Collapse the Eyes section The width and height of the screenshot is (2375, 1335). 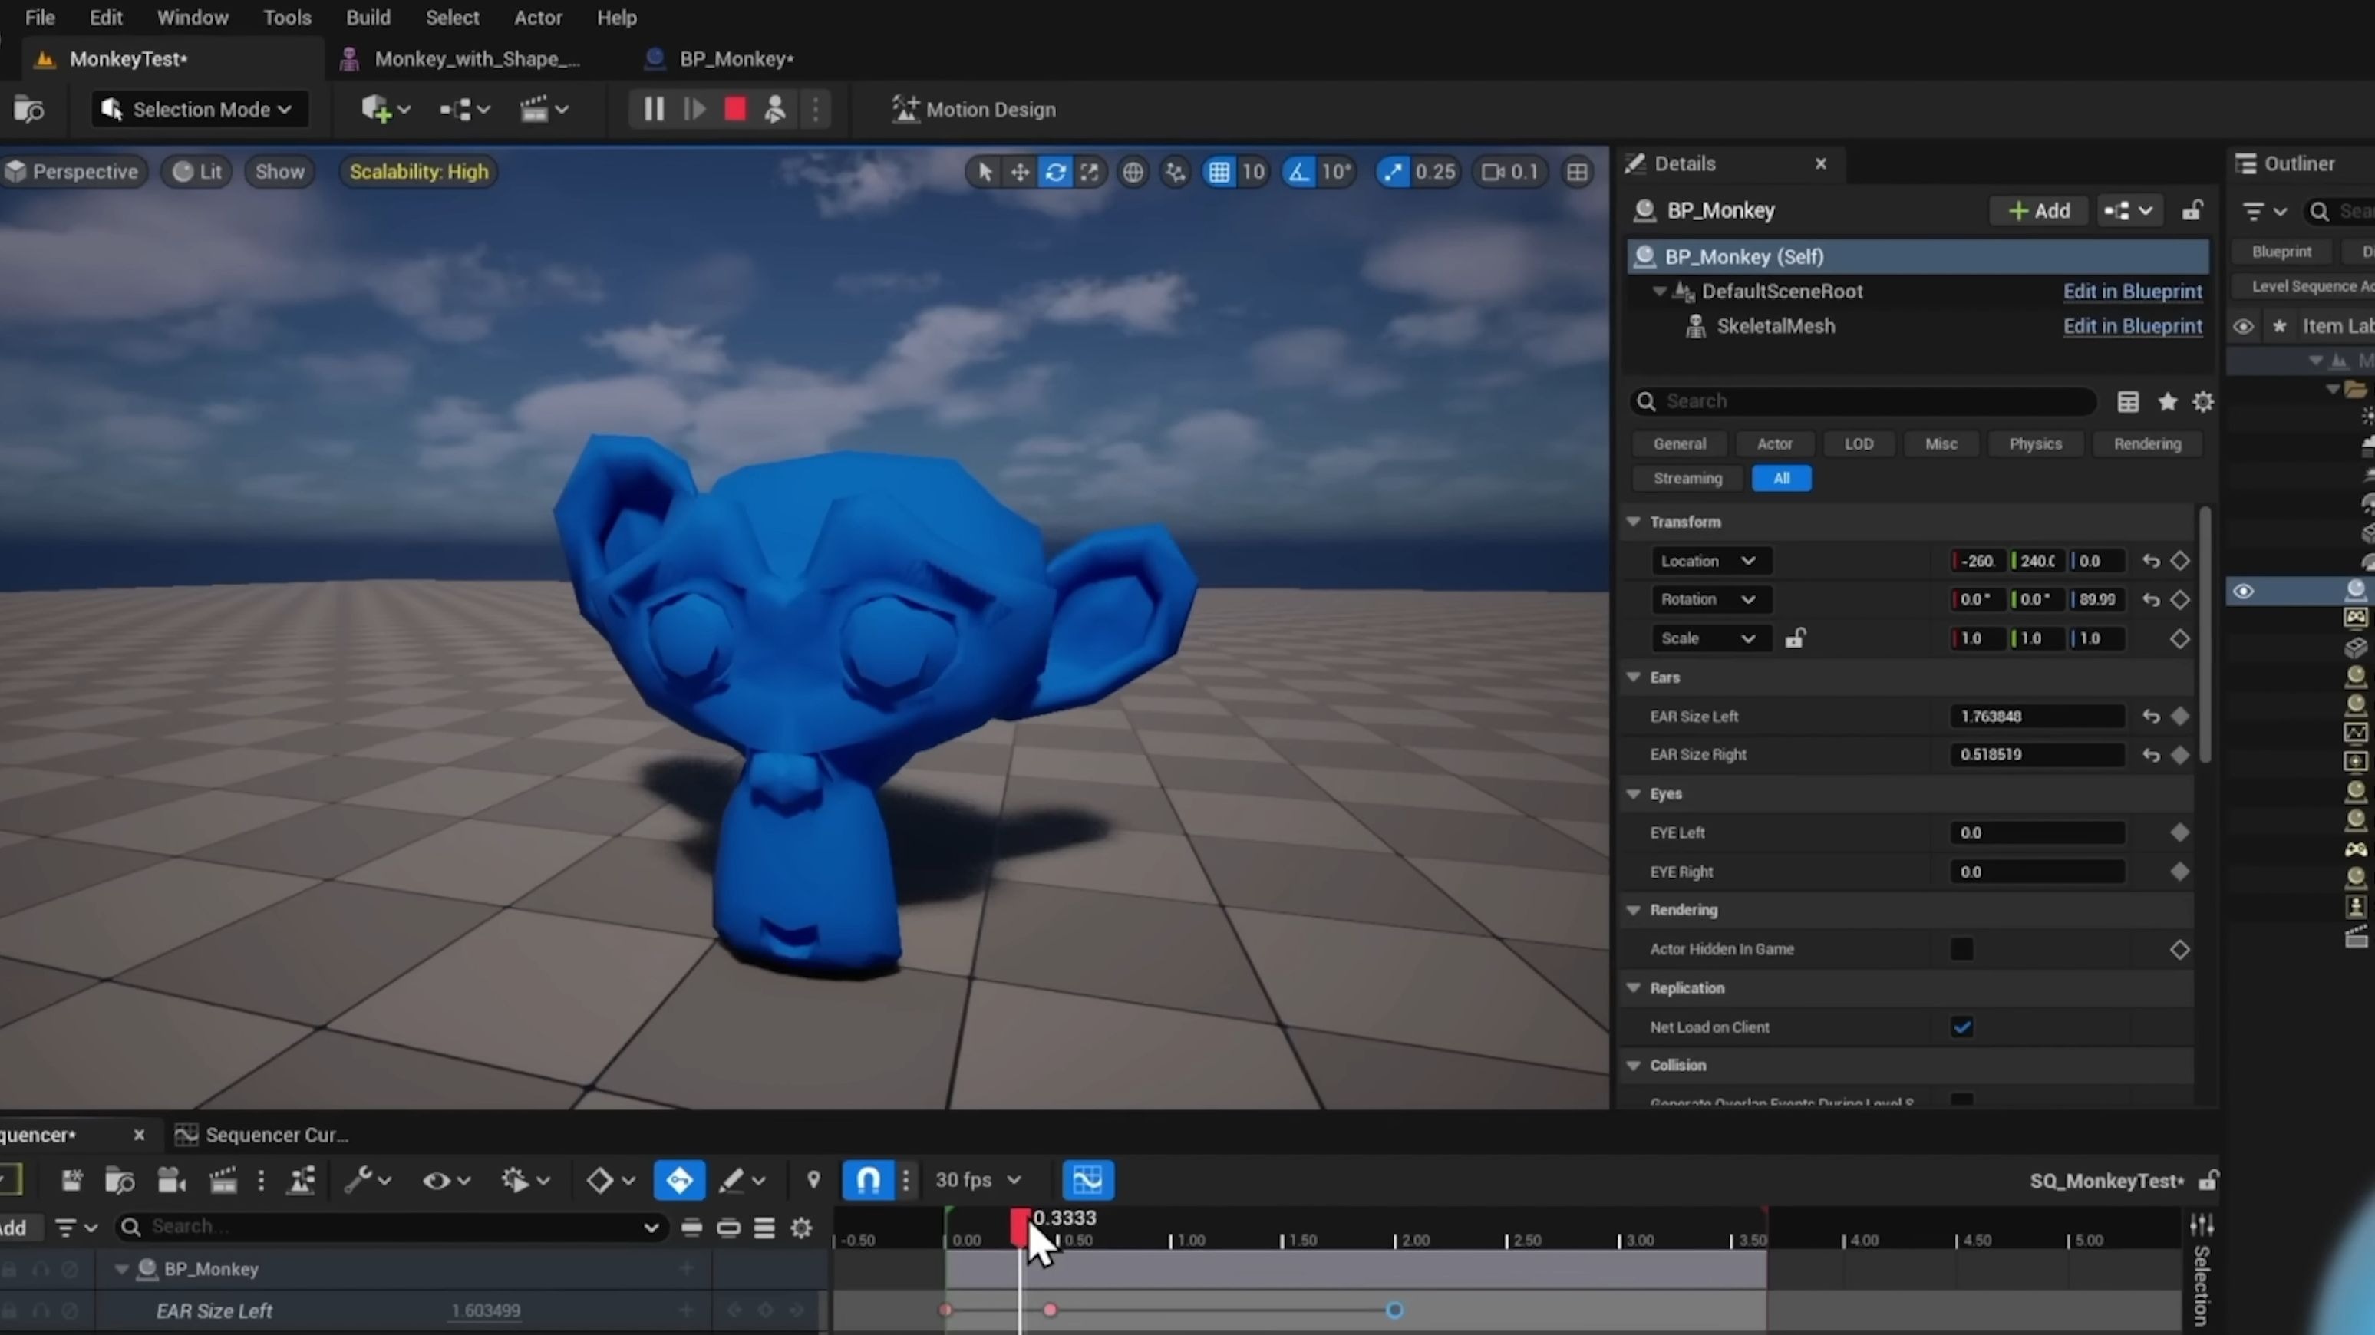[x=1634, y=793]
